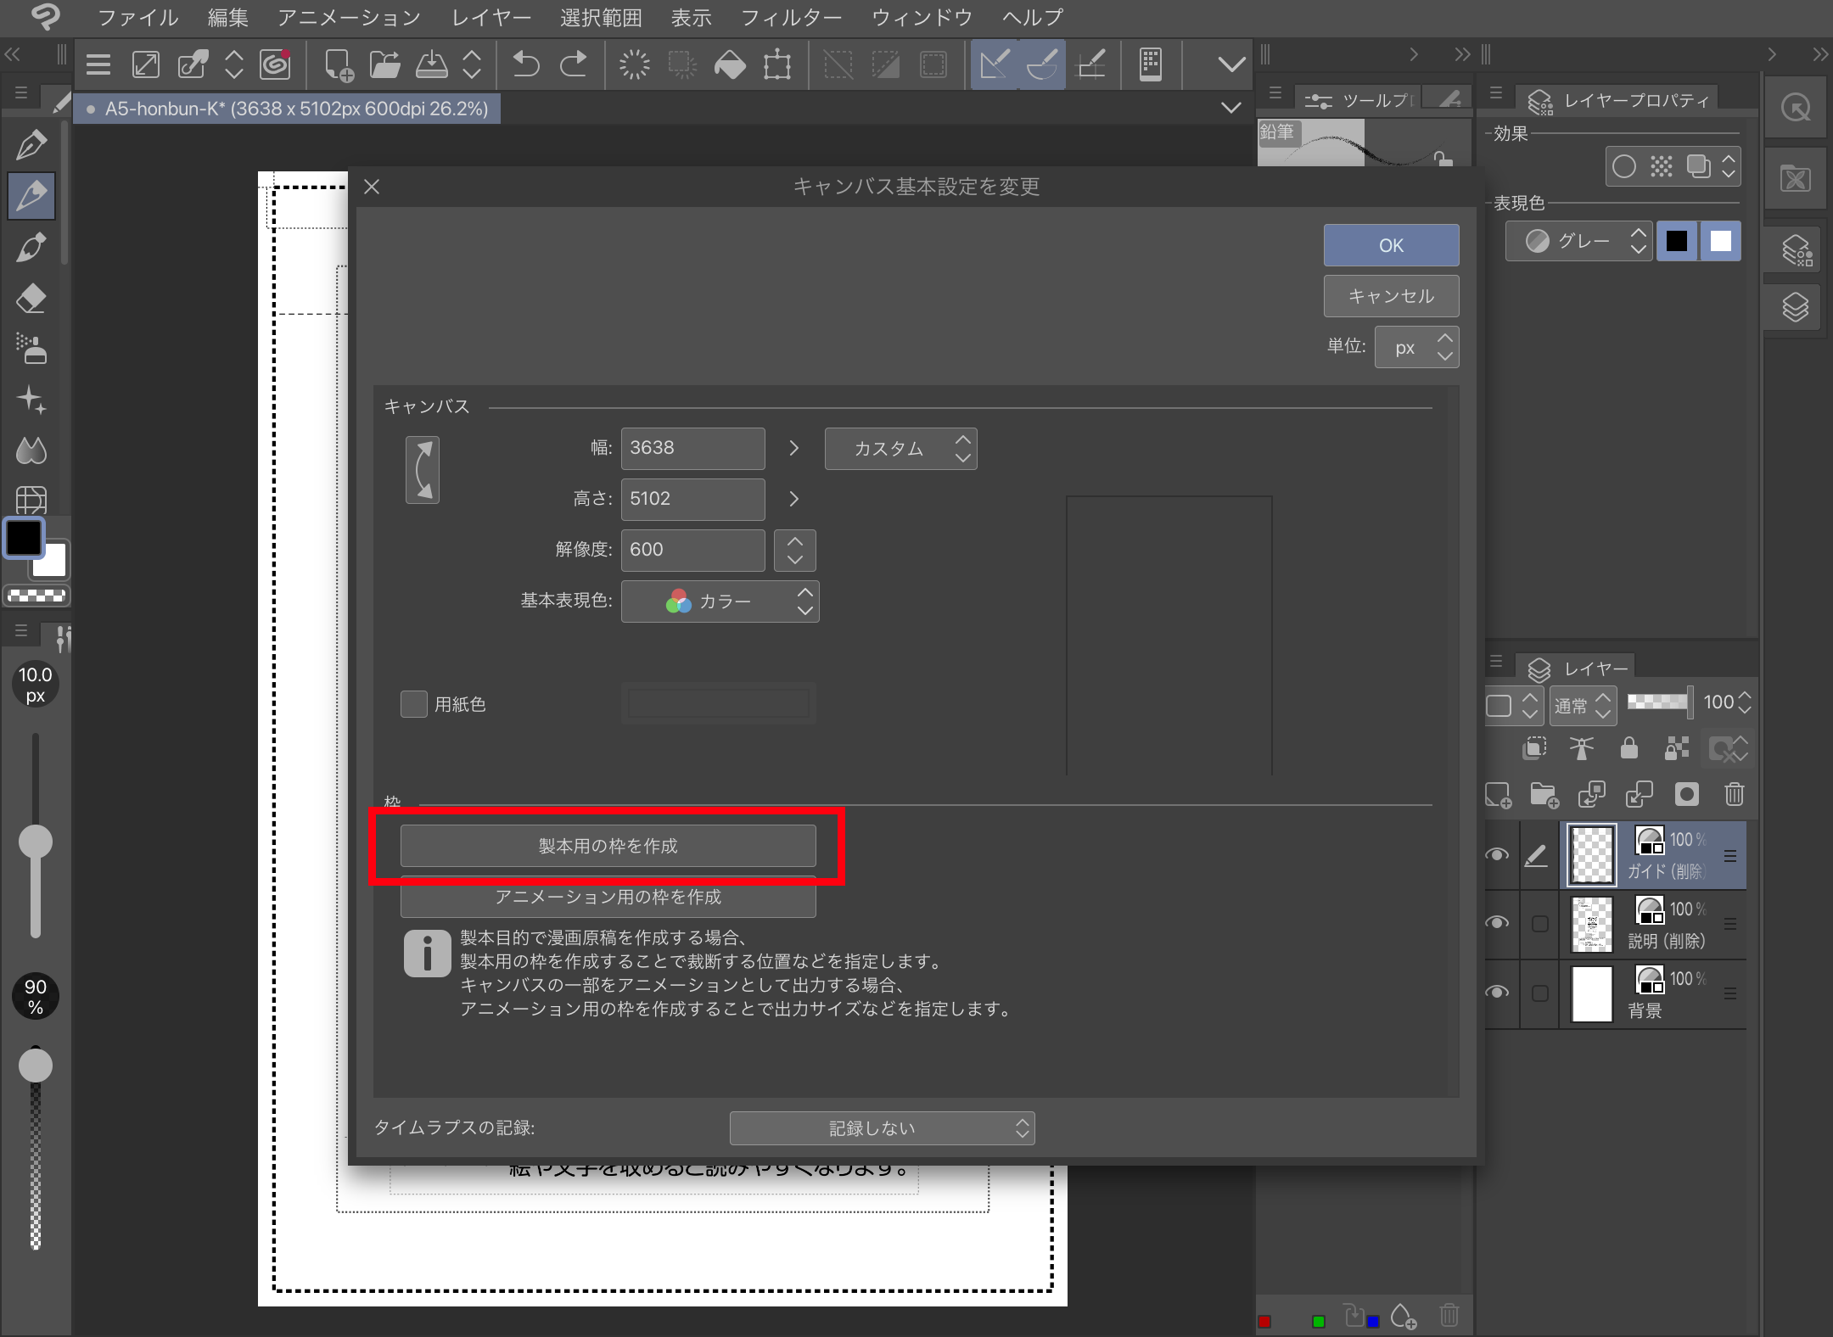
Task: Select the transparent color swatch
Action: (x=36, y=596)
